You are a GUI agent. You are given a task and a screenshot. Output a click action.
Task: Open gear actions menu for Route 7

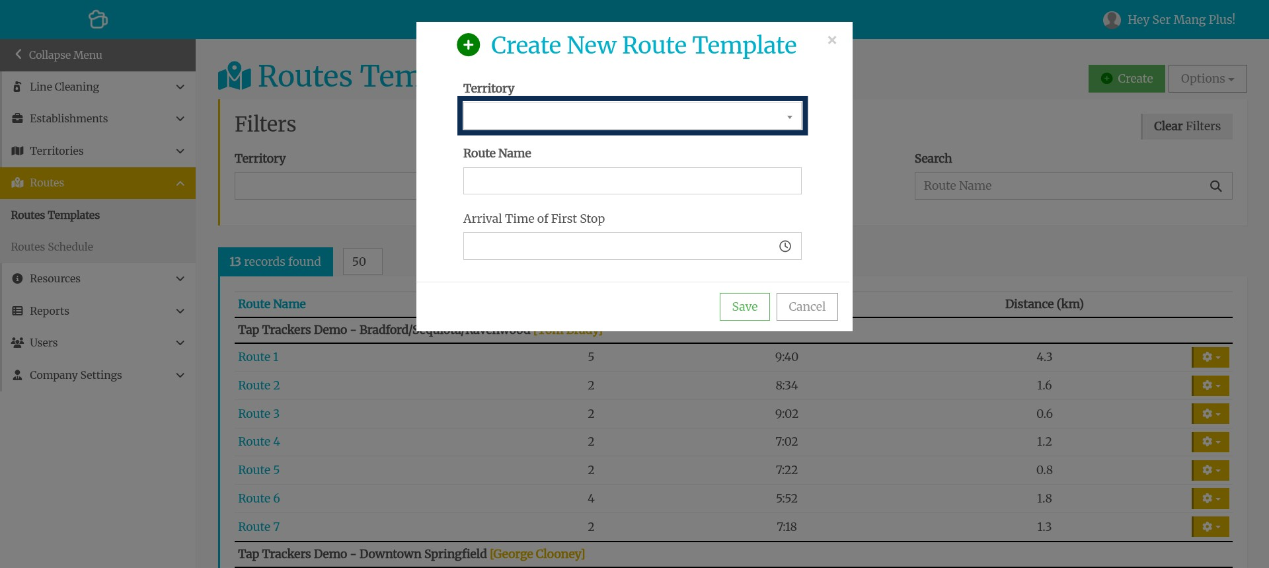coord(1210,527)
